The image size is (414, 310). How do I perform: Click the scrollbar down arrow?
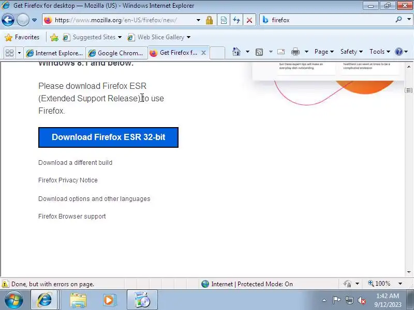[409, 272]
